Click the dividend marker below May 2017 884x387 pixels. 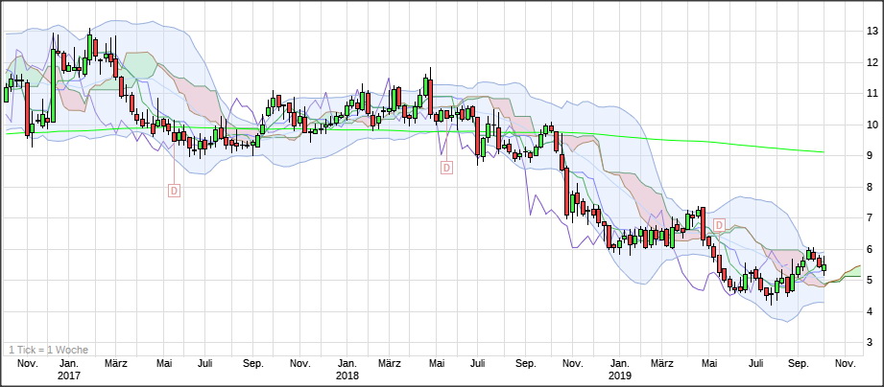(x=174, y=191)
